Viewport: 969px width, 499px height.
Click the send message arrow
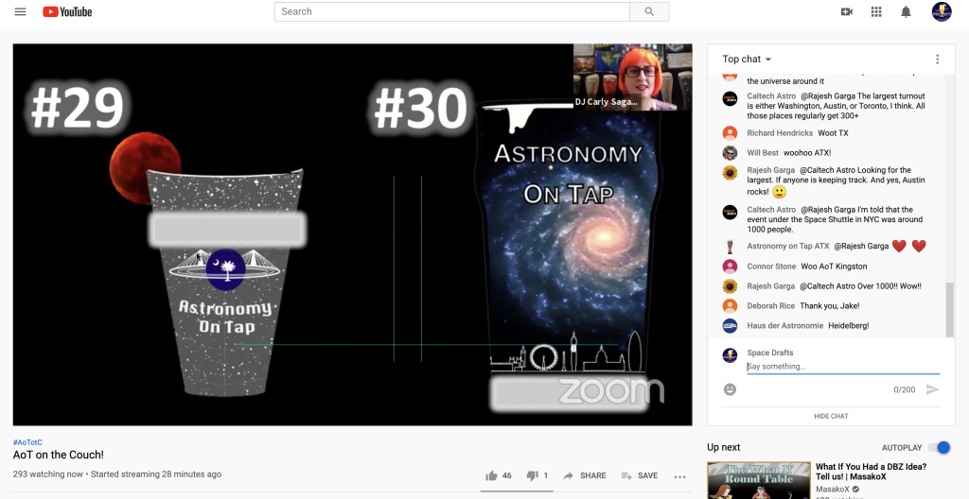pyautogui.click(x=932, y=389)
